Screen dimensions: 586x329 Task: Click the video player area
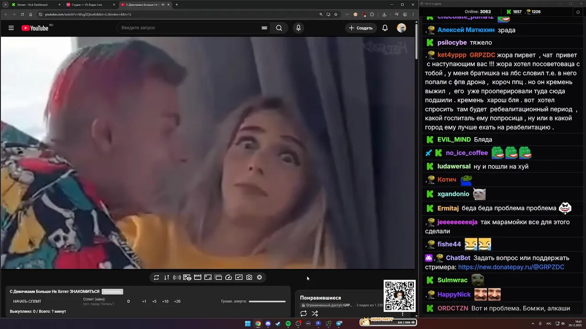(208, 153)
